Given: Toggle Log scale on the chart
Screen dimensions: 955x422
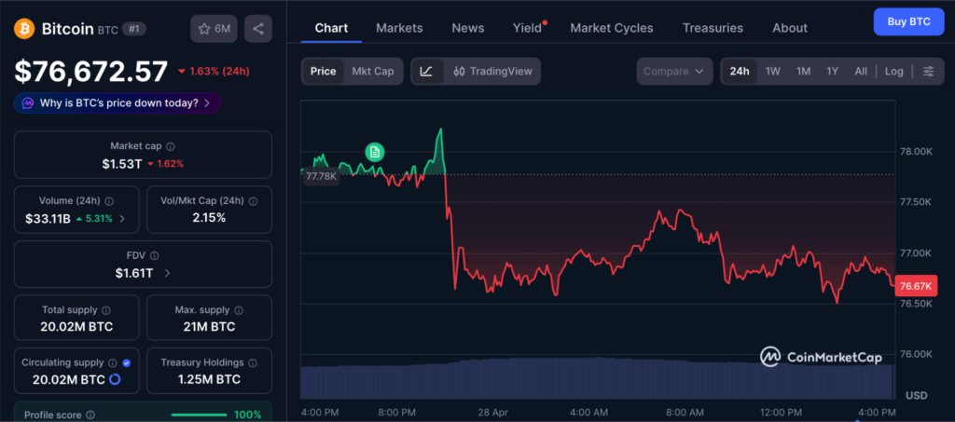Looking at the screenshot, I should (x=893, y=72).
